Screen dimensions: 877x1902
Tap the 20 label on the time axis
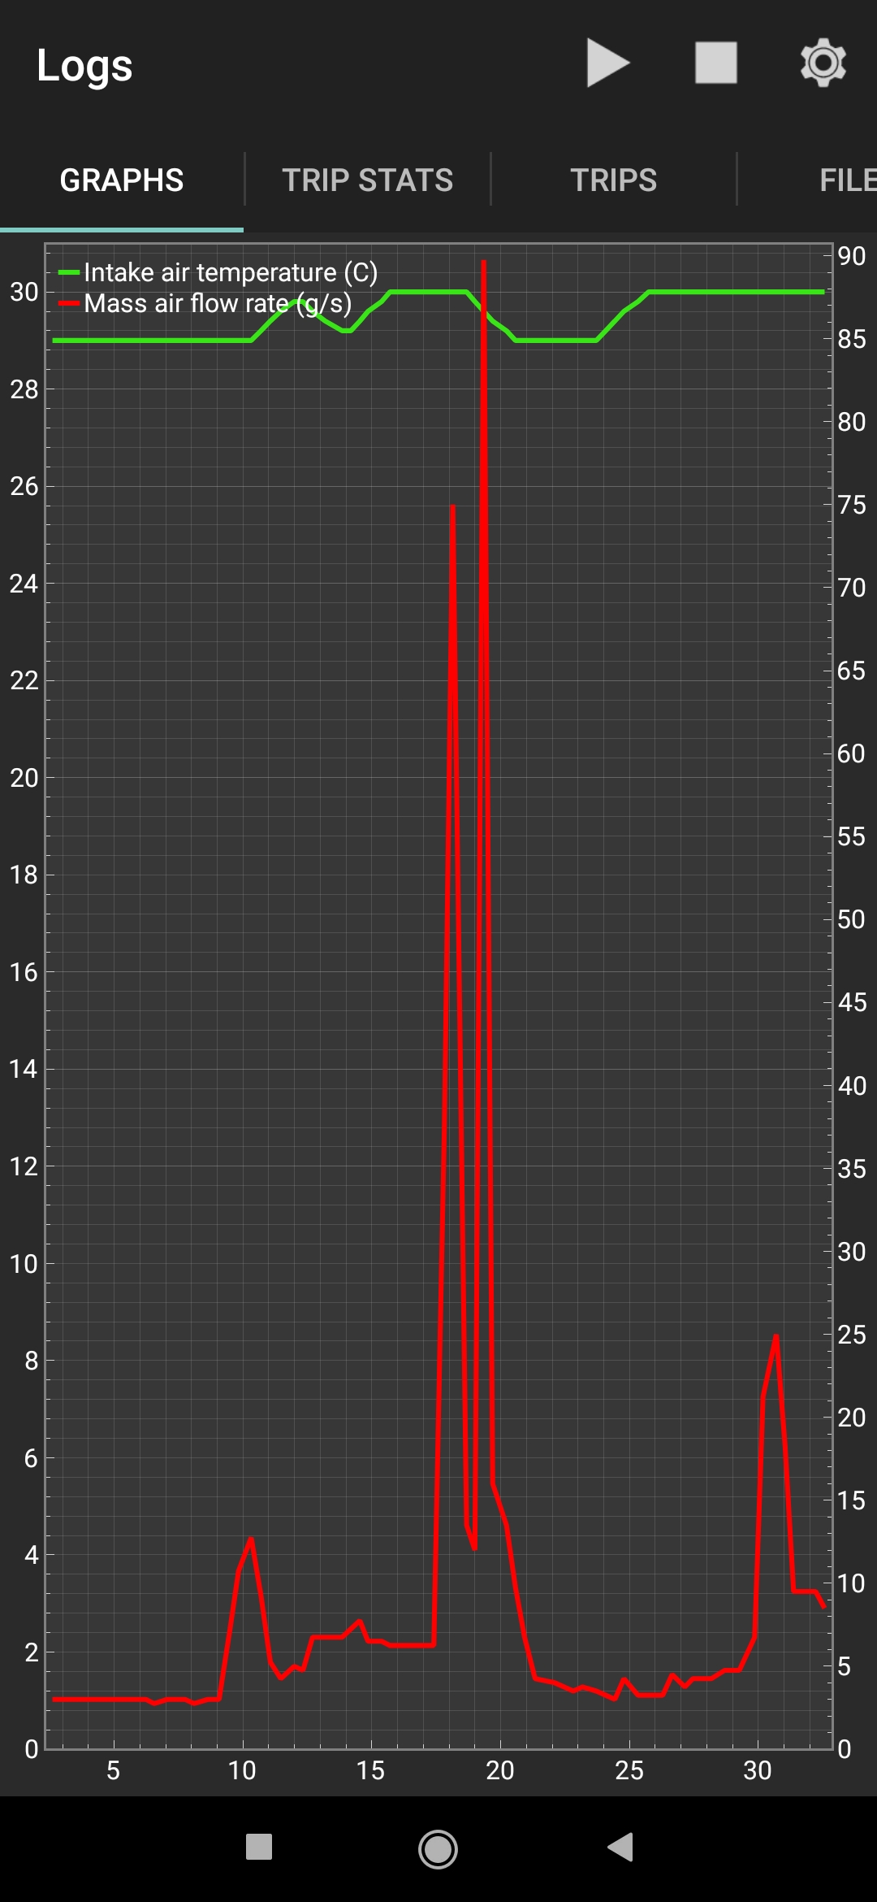[500, 1771]
